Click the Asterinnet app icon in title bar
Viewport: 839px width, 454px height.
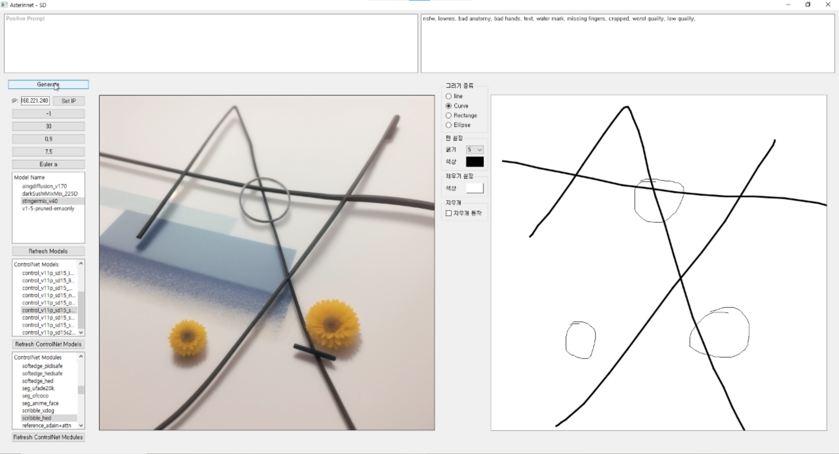coord(4,5)
